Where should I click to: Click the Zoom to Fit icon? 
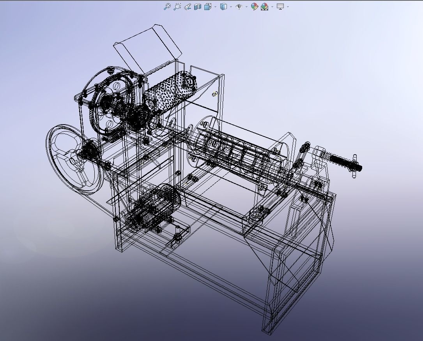167,7
